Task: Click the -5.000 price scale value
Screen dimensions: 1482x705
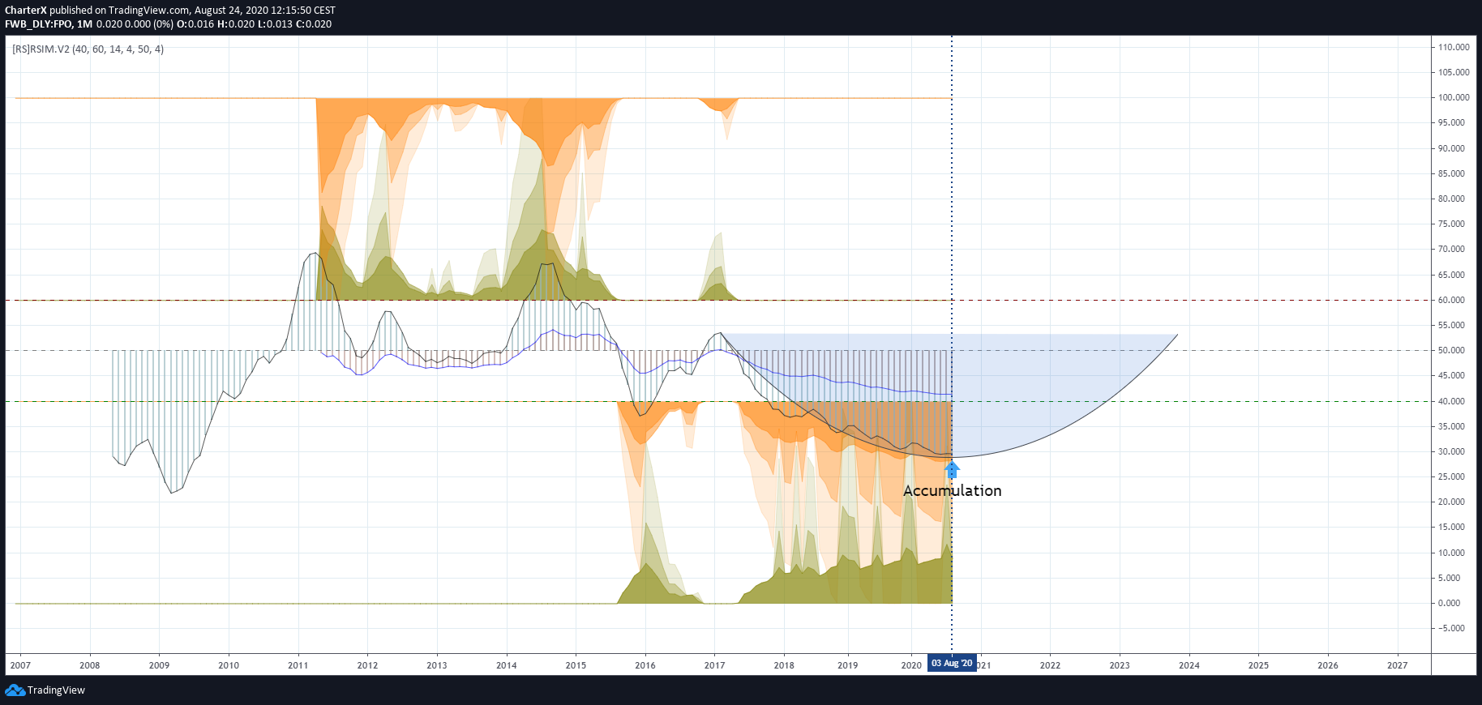Action: click(1451, 628)
